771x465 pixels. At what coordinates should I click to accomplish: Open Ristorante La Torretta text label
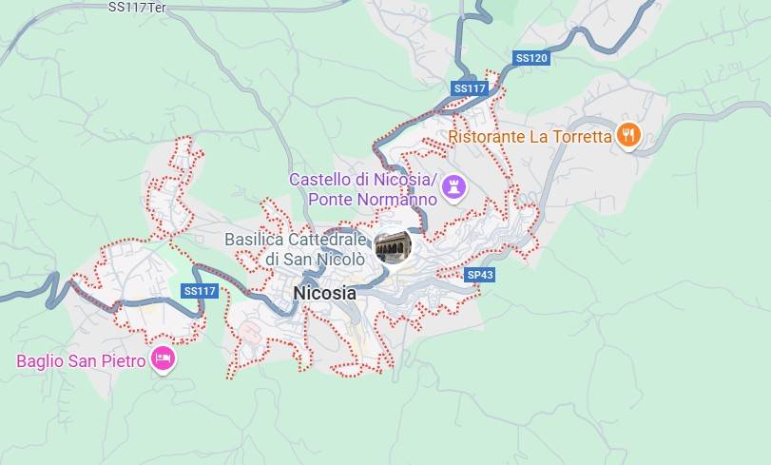pos(530,136)
